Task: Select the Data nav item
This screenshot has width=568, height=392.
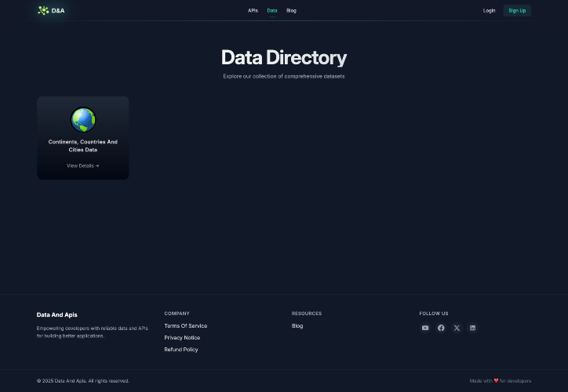Action: pos(272,10)
